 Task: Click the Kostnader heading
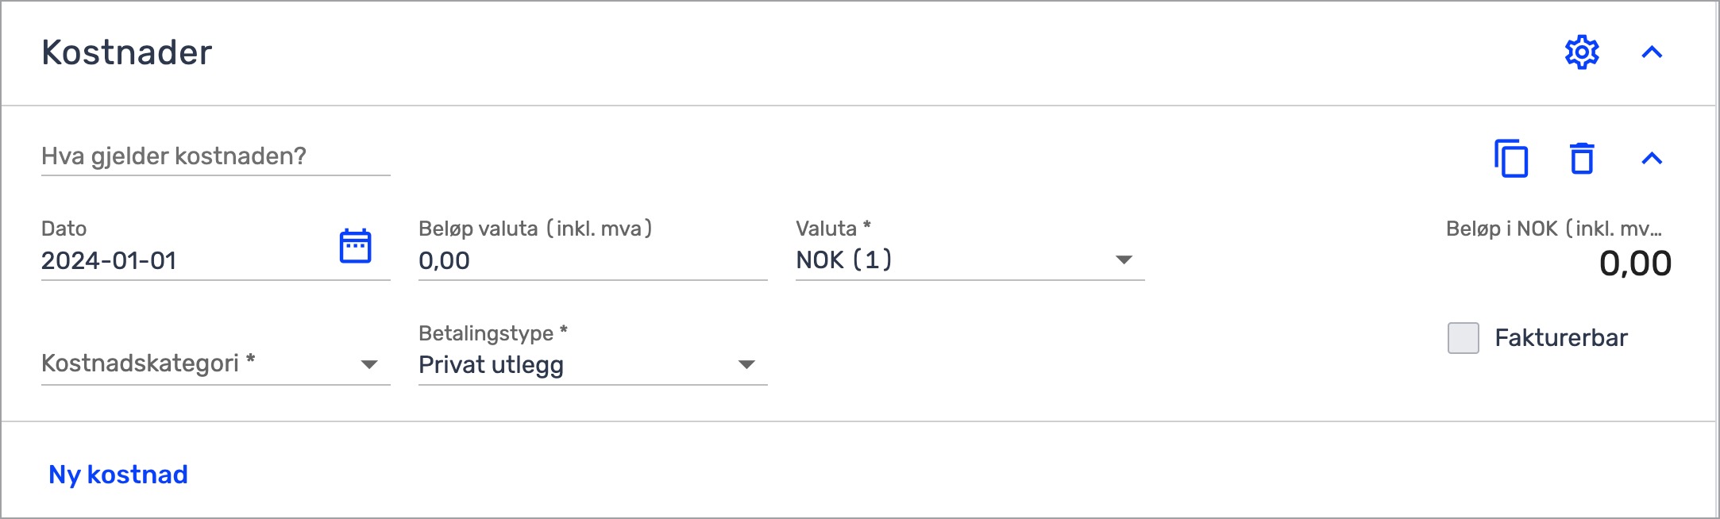[127, 52]
